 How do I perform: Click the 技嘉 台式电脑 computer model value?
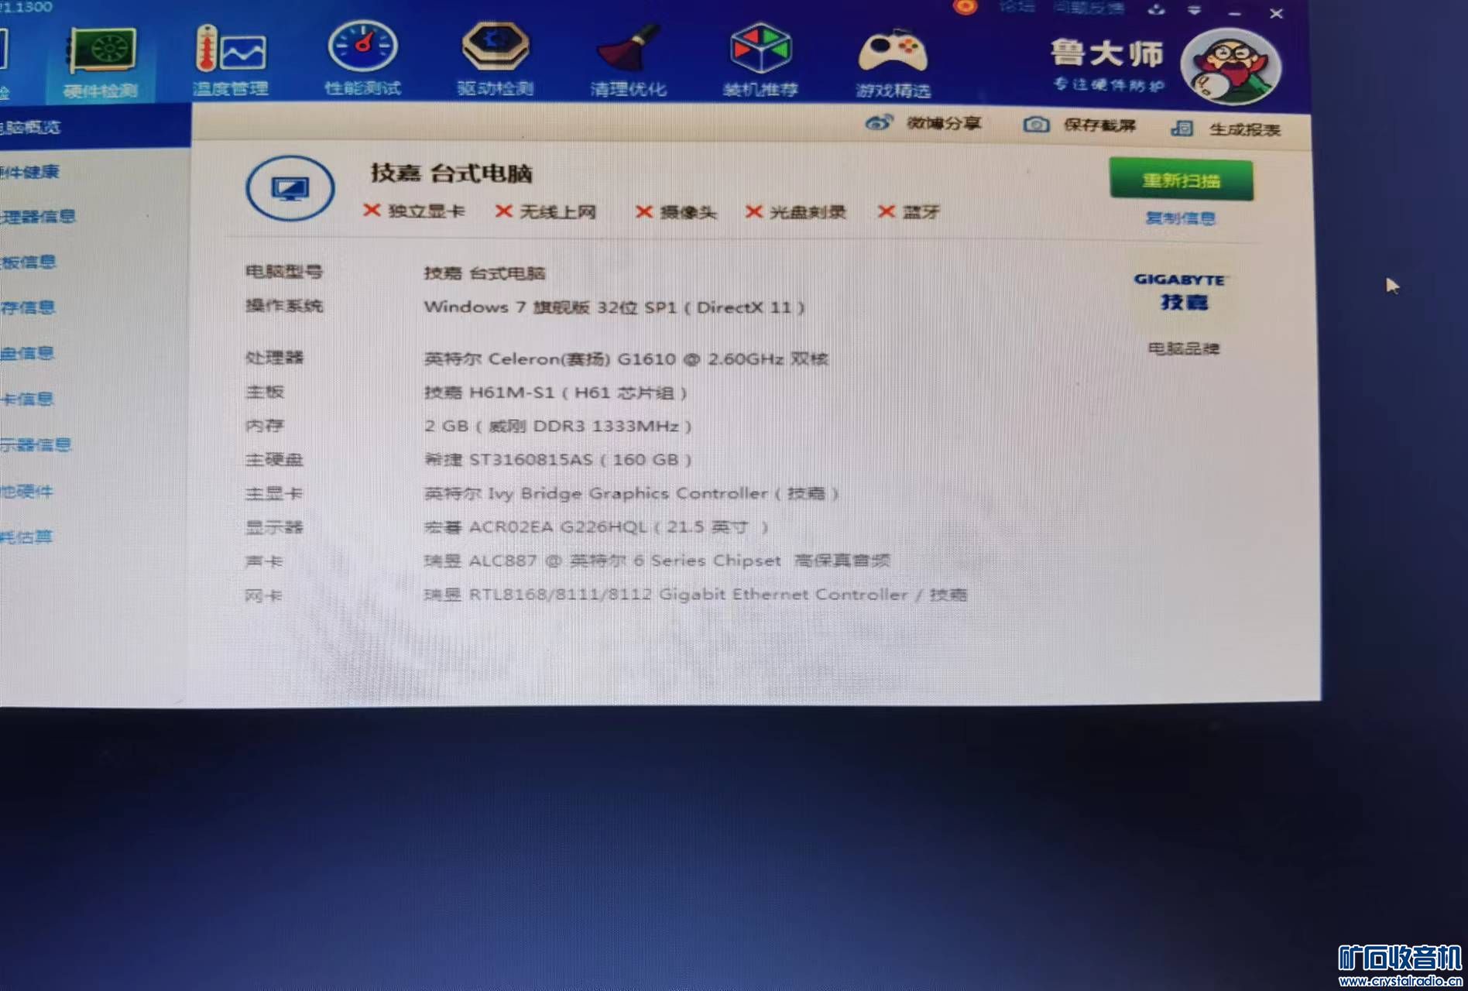485,273
